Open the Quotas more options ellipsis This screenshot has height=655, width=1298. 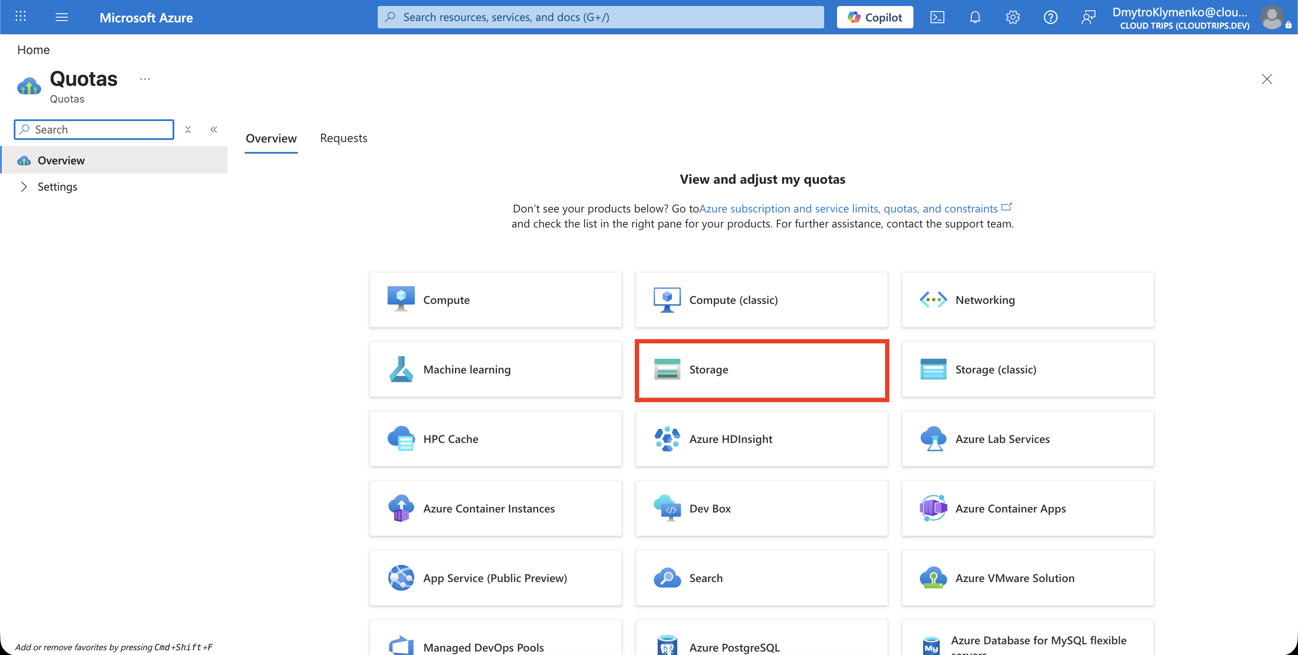[145, 79]
